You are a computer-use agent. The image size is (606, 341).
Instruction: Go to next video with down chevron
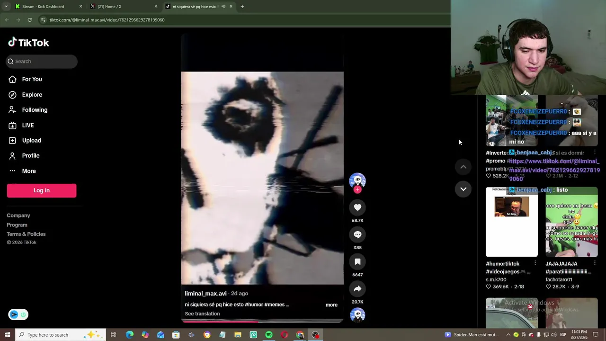463,189
